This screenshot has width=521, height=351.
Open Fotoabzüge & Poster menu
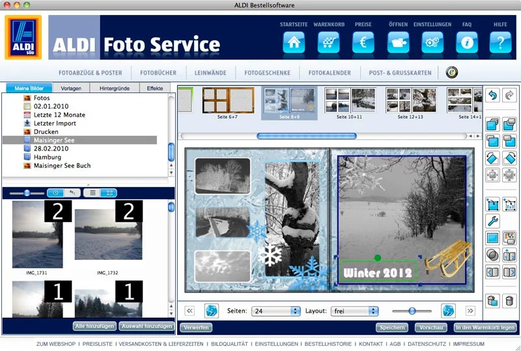coord(91,73)
